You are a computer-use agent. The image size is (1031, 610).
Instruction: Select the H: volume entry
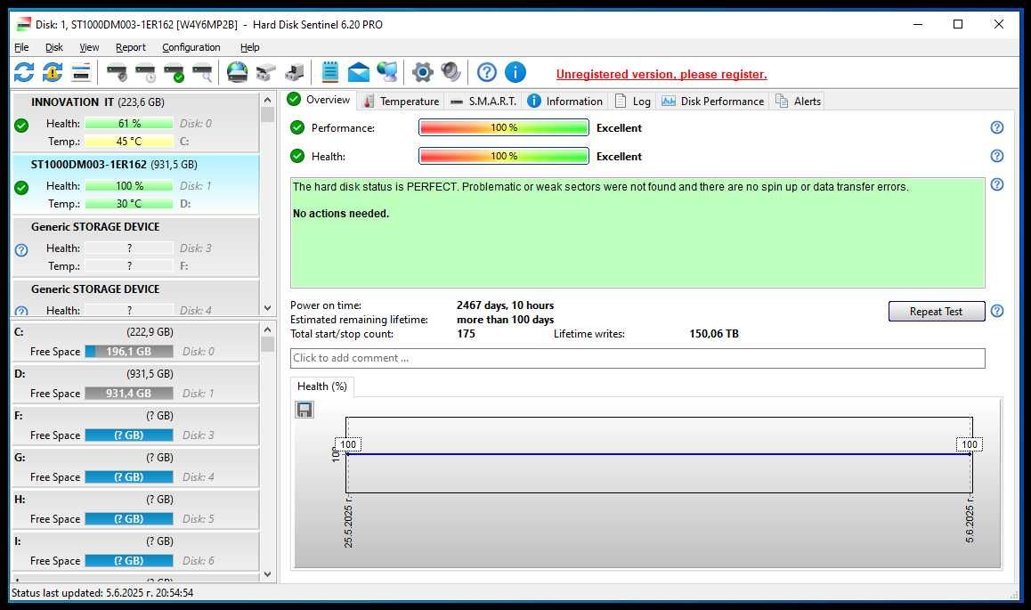coord(135,510)
